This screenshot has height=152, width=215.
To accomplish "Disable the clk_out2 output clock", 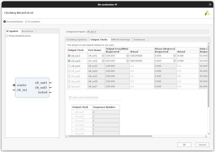I will (x=69, y=61).
